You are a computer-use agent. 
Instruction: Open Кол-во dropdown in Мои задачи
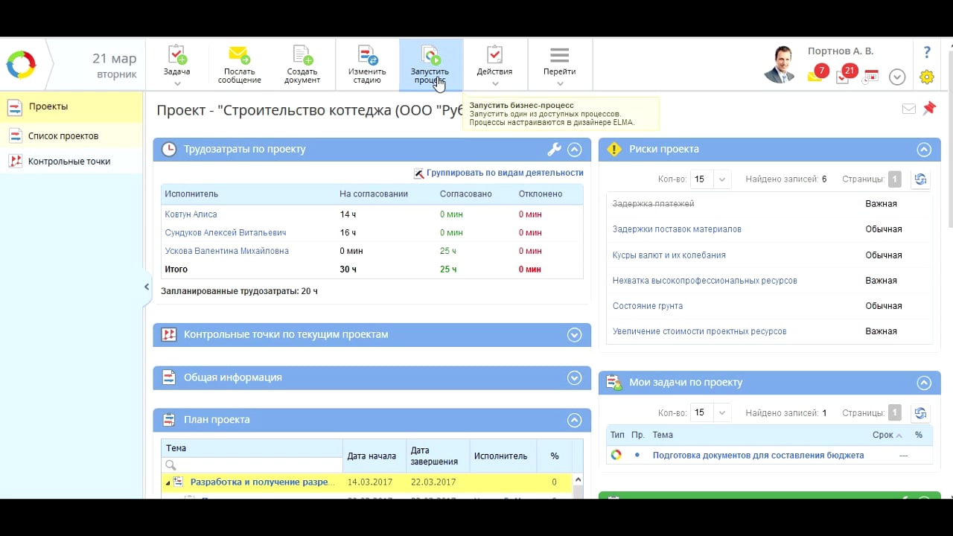click(711, 412)
